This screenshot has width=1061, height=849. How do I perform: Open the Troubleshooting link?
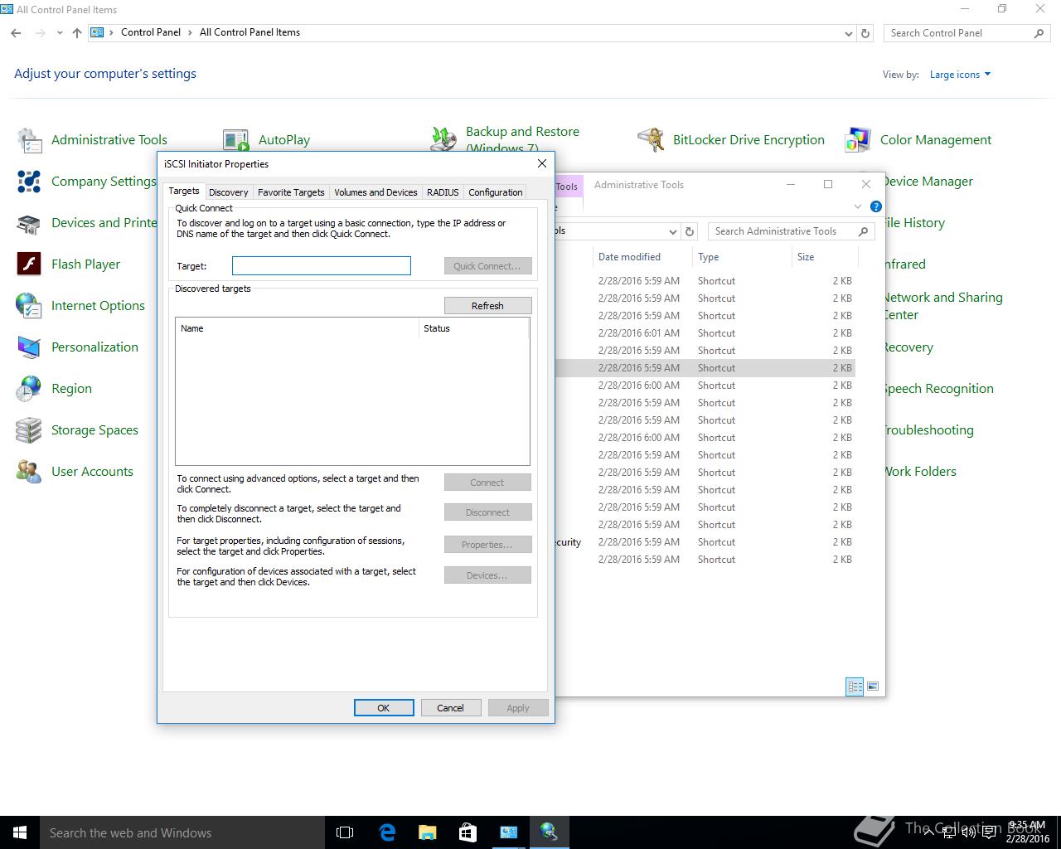tap(928, 430)
